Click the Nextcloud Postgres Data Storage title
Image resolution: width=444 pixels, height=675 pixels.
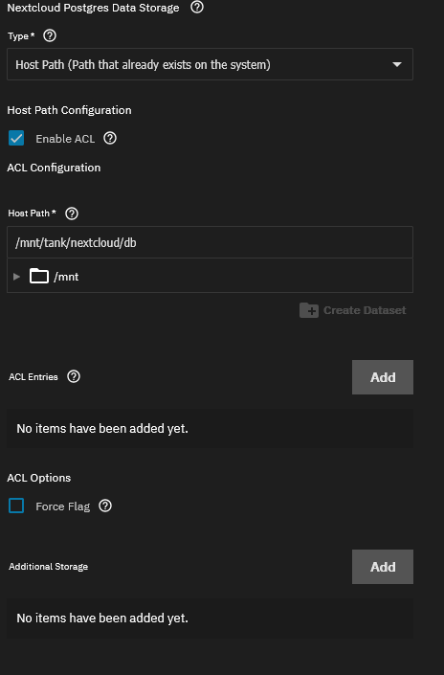[93, 8]
